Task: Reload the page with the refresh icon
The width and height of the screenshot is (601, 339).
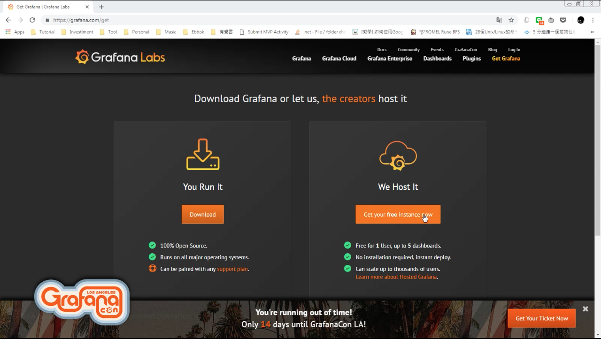Action: click(x=32, y=20)
